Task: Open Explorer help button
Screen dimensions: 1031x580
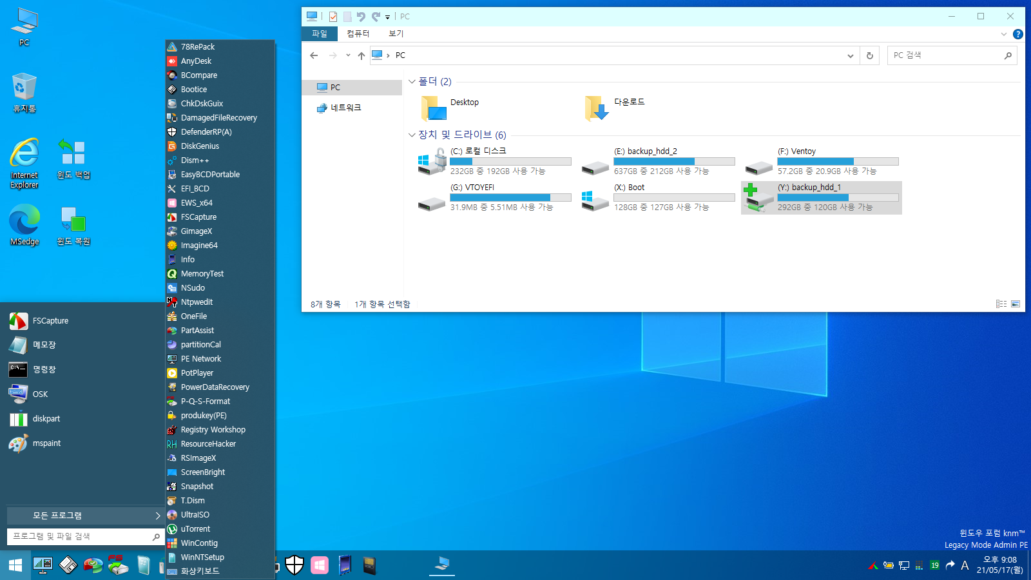Action: (1018, 34)
